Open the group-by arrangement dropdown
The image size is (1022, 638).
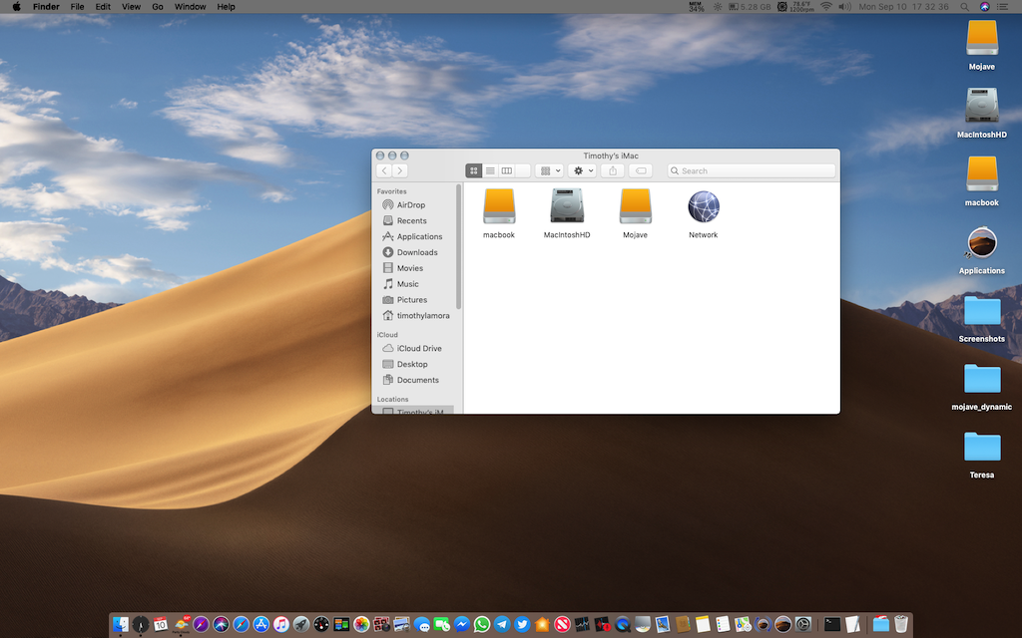coord(550,170)
